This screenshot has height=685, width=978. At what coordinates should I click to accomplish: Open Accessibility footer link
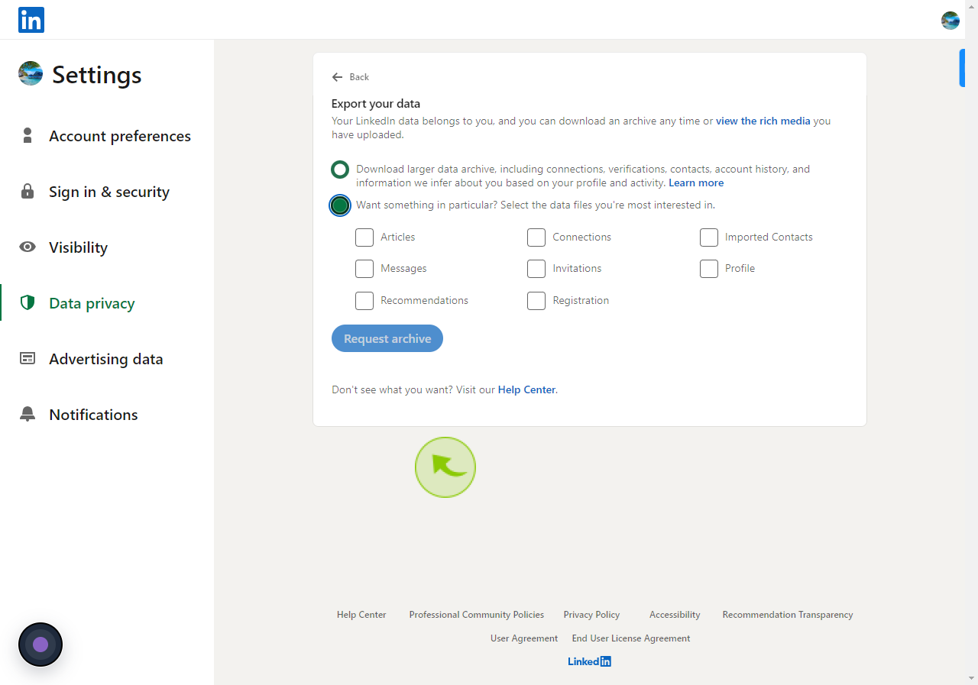tap(675, 615)
